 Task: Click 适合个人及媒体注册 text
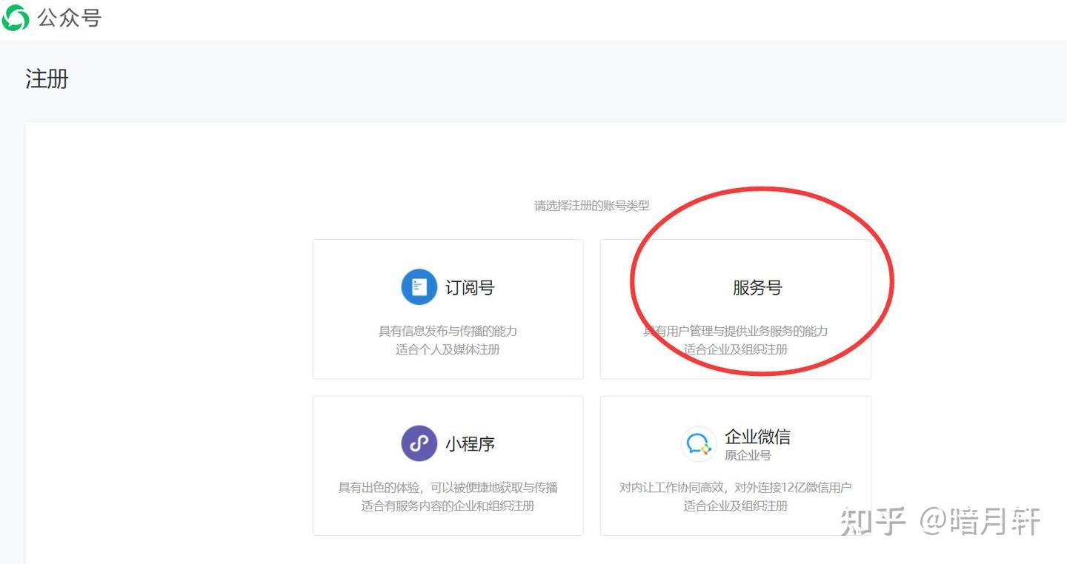pyautogui.click(x=448, y=349)
